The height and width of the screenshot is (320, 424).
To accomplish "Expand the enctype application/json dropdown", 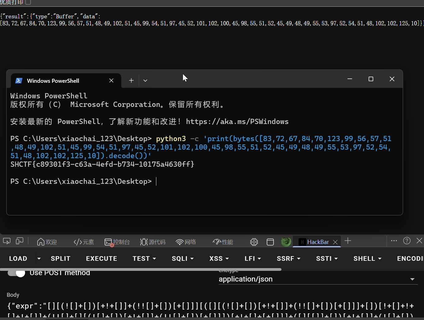I will [x=412, y=279].
